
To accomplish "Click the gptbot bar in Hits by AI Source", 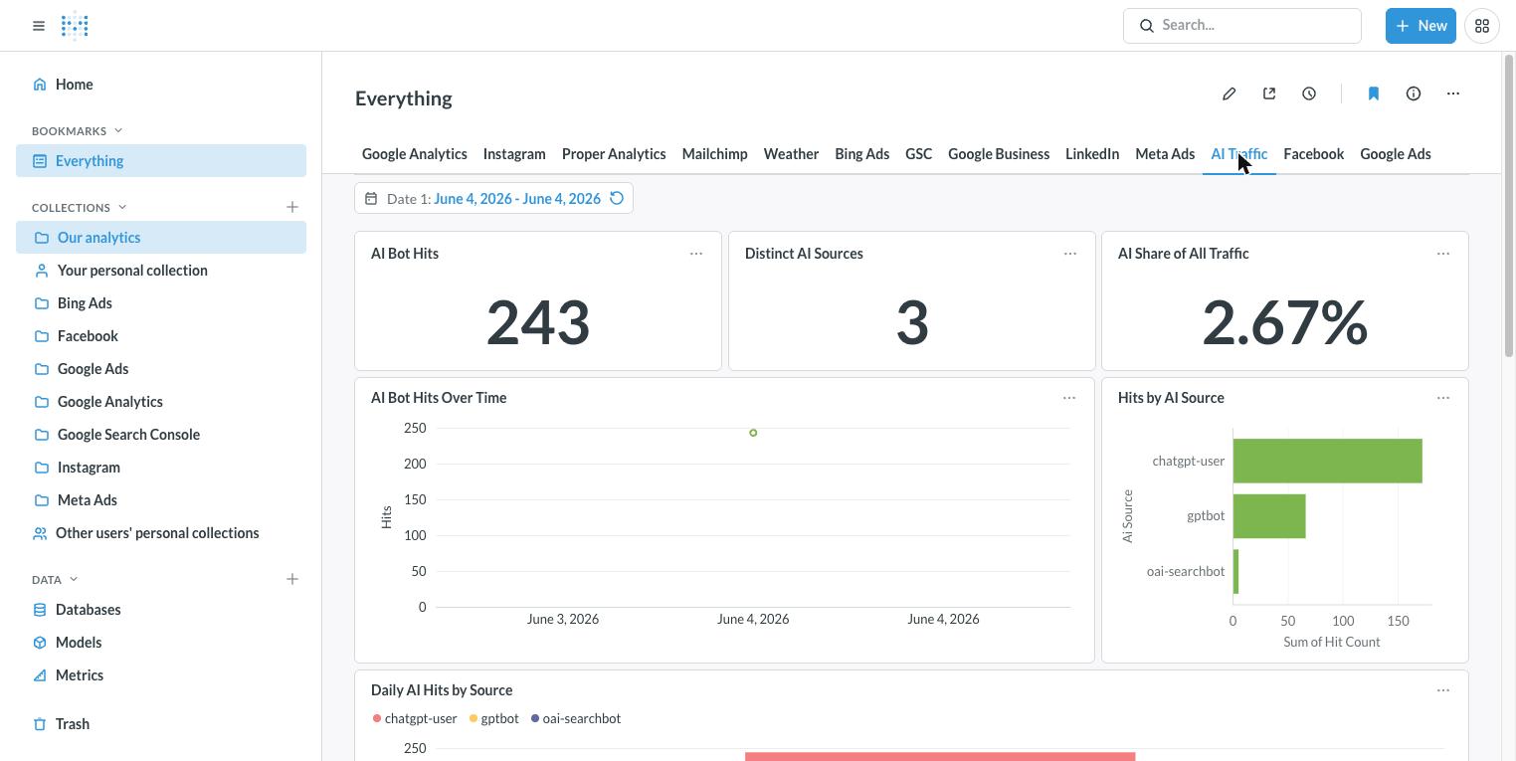I will click(x=1269, y=516).
